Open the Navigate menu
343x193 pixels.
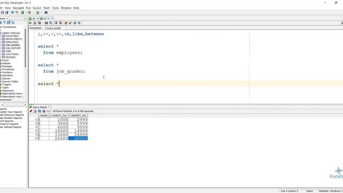coord(18,8)
